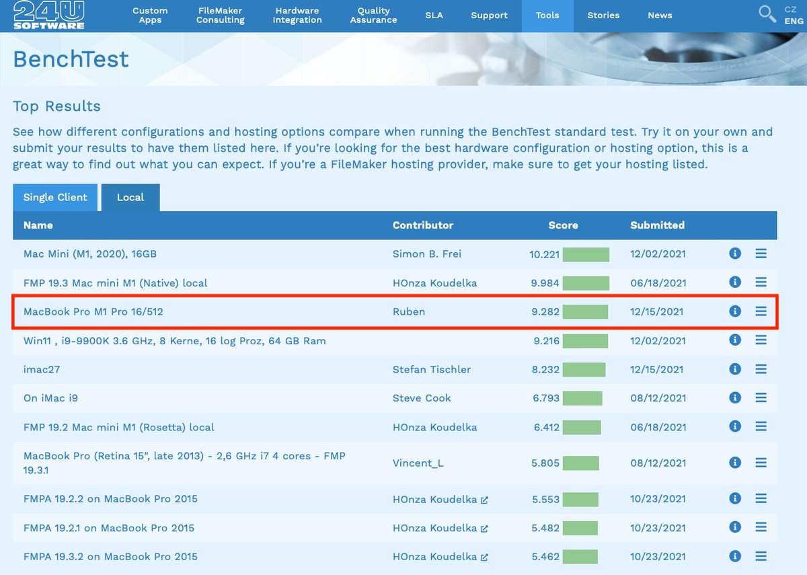807x575 pixels.
Task: Show info for MacBook Pro M1 Pro 16/512
Action: [735, 311]
